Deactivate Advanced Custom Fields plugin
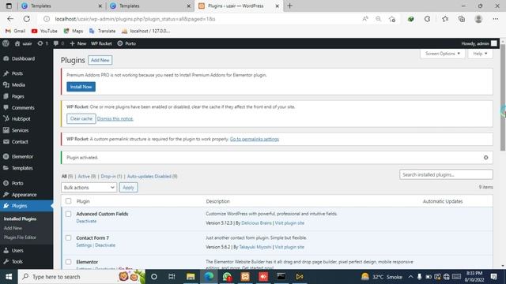The image size is (506, 284). (x=86, y=221)
